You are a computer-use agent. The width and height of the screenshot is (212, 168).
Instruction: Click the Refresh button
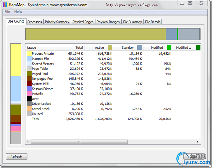(x=17, y=157)
